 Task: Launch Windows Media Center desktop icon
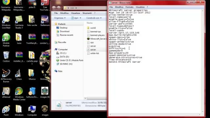click(x=19, y=94)
